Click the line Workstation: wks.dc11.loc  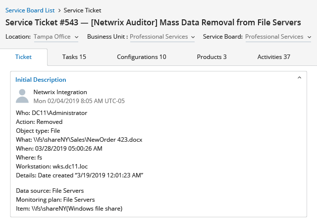(52, 167)
